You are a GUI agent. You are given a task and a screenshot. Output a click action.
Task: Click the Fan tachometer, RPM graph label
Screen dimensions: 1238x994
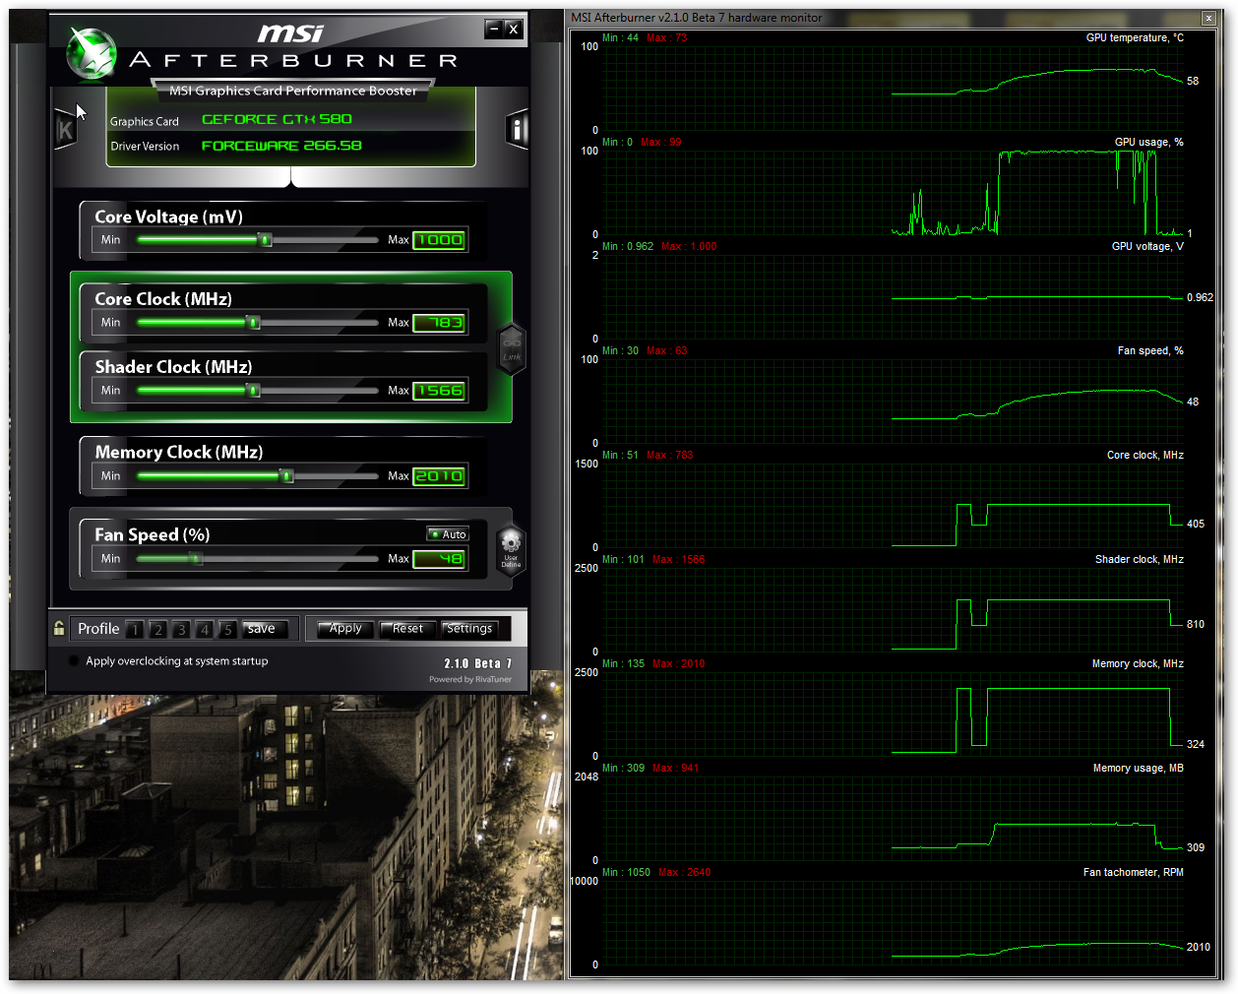point(1134,872)
